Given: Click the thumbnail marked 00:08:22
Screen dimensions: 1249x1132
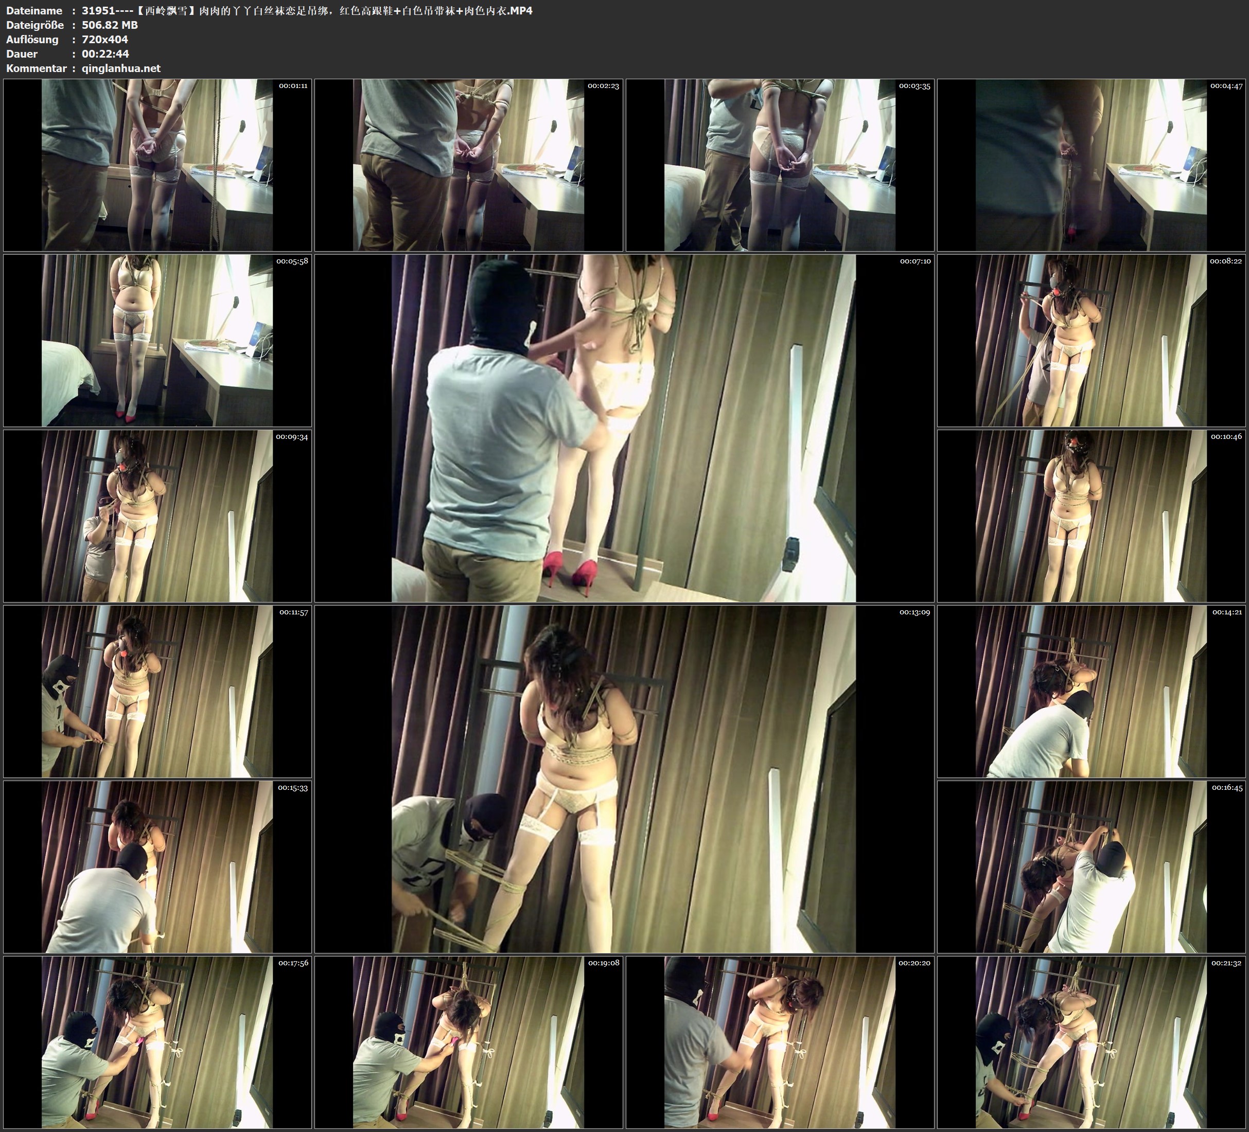Looking at the screenshot, I should [1092, 340].
